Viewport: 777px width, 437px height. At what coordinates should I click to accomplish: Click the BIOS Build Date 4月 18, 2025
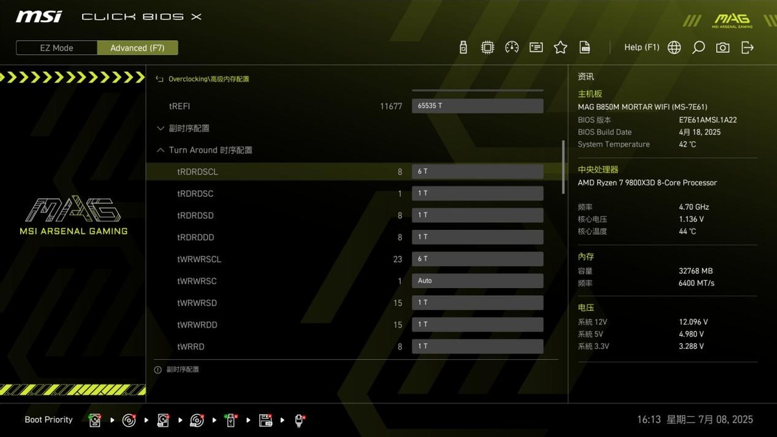pos(699,132)
